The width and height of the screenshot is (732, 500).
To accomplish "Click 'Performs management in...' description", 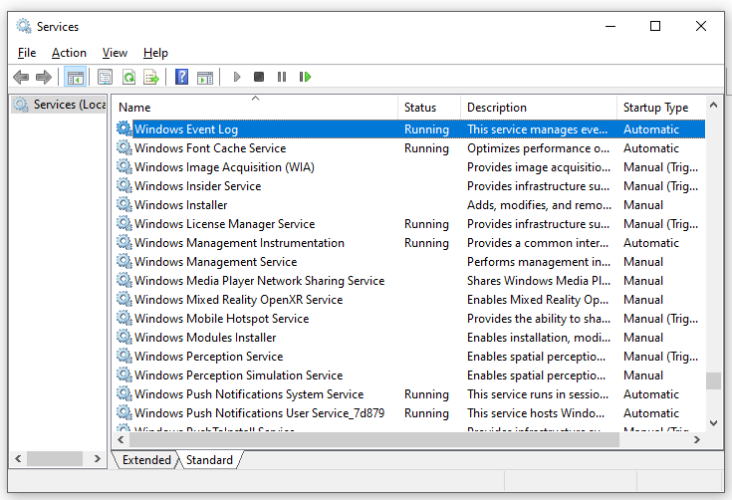I will [x=539, y=262].
